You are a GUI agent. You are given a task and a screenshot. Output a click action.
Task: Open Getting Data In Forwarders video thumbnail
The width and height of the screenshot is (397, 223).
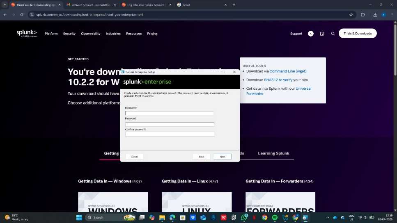[x=280, y=202]
